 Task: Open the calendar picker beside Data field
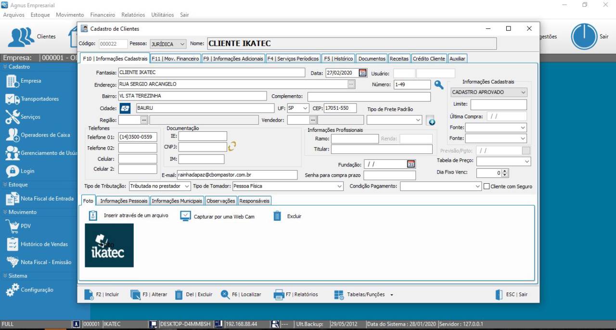point(363,73)
